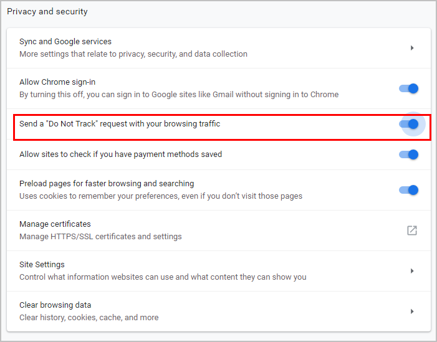This screenshot has width=437, height=342.
Task: Expand the Sync and Google services arrow
Action: click(x=412, y=48)
